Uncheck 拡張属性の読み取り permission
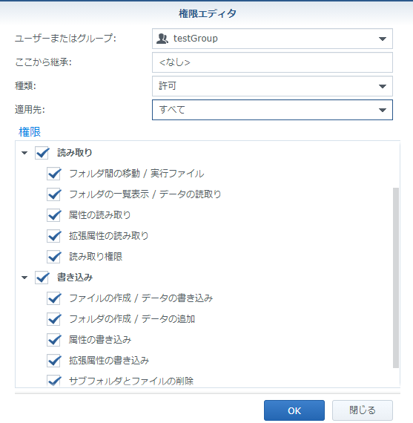Viewport: 413px width, 423px height. click(53, 236)
